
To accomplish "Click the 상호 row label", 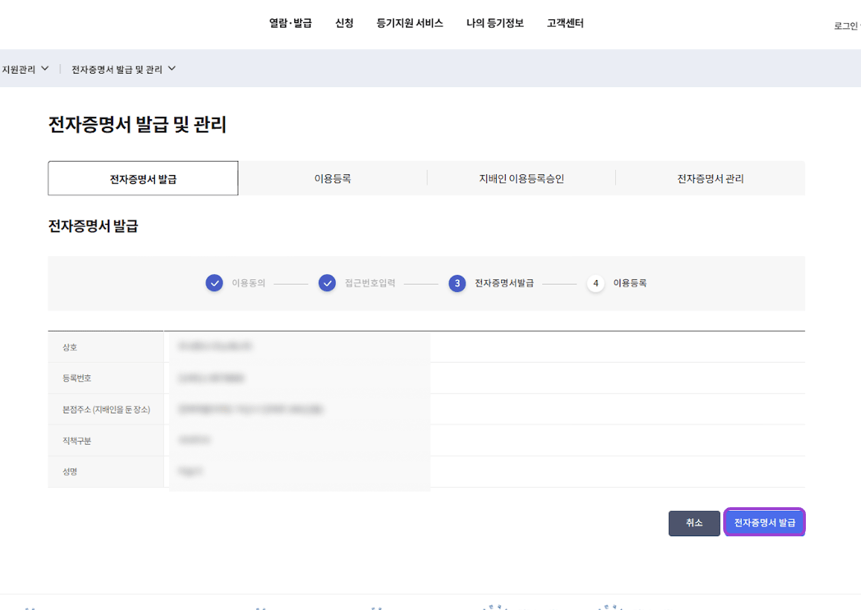I will point(70,347).
